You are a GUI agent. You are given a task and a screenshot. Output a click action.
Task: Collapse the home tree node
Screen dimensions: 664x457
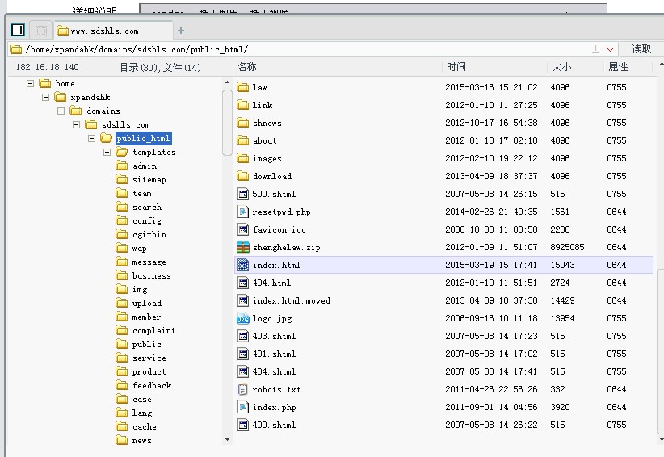(30, 83)
